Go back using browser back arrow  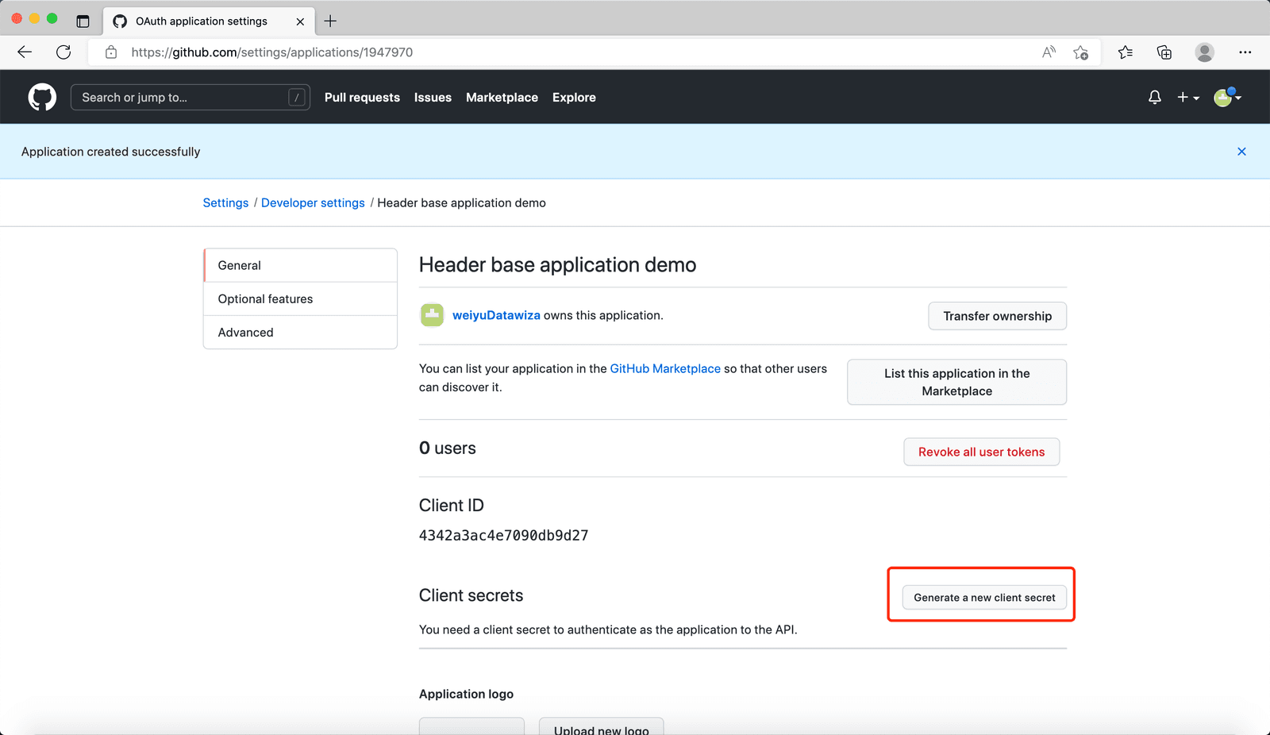tap(25, 52)
